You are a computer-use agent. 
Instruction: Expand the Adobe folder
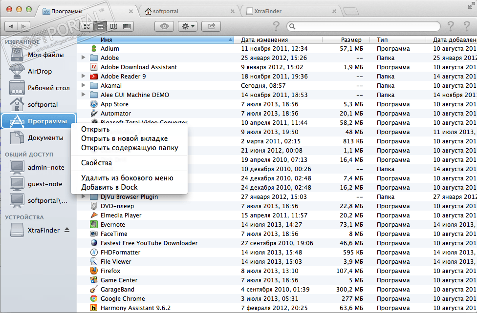point(83,58)
